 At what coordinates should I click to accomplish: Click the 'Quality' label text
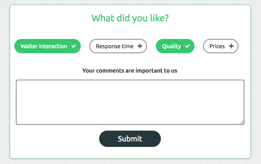[x=172, y=46]
